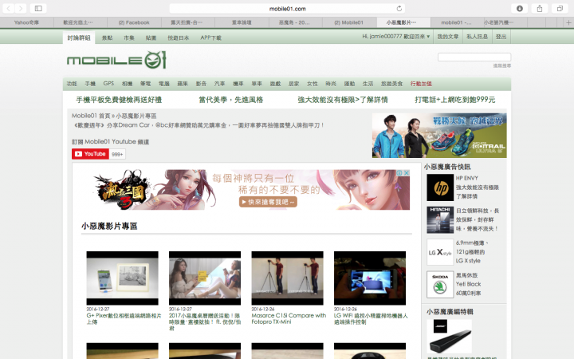The width and height of the screenshot is (574, 359).
Task: Open 我的文章 link
Action: coord(448,37)
